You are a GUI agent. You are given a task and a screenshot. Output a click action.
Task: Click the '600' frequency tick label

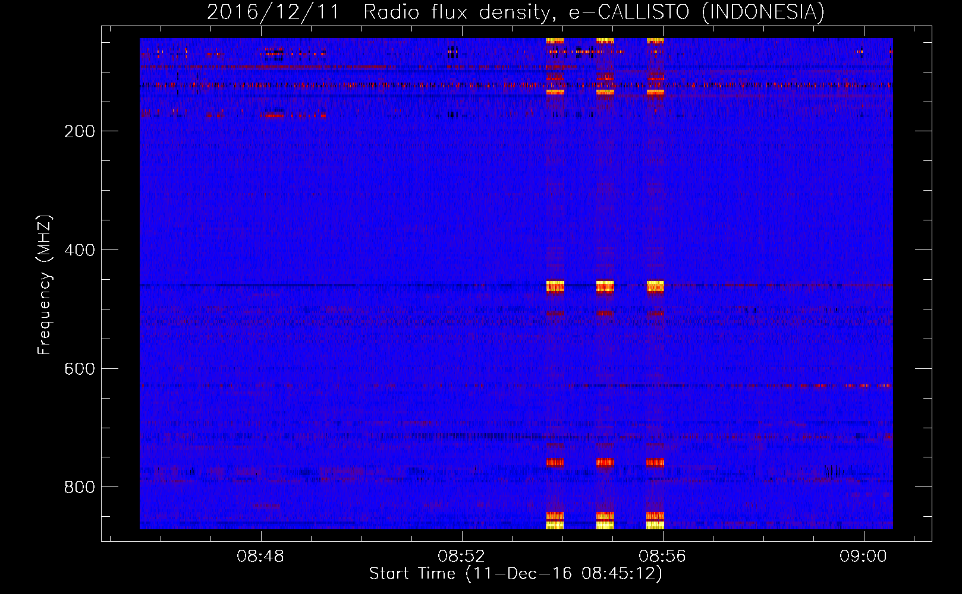pos(80,369)
